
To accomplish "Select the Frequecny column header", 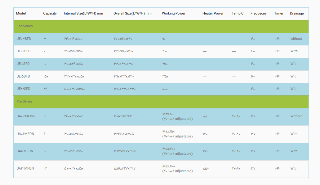I will tap(259, 14).
